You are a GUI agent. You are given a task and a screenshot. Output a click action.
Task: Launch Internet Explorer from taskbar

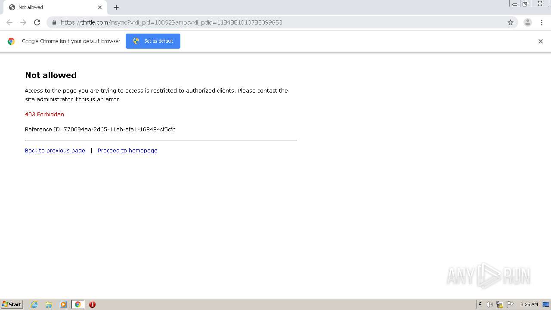pyautogui.click(x=34, y=304)
